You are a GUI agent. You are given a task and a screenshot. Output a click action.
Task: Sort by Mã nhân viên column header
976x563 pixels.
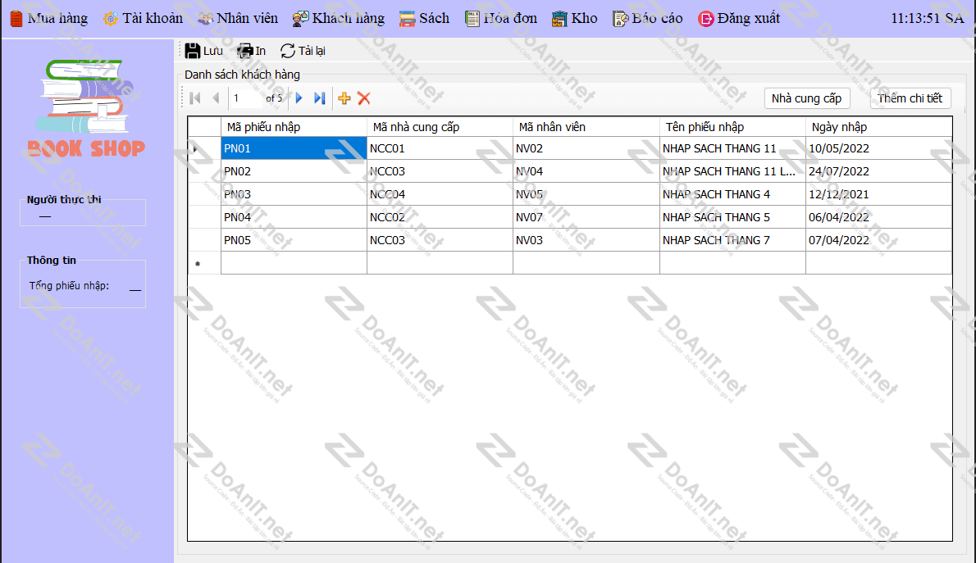(x=586, y=127)
